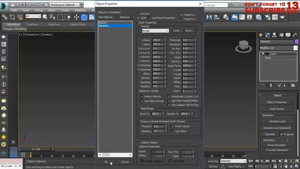
Task: Open the Create command panel tab
Action: [261, 35]
